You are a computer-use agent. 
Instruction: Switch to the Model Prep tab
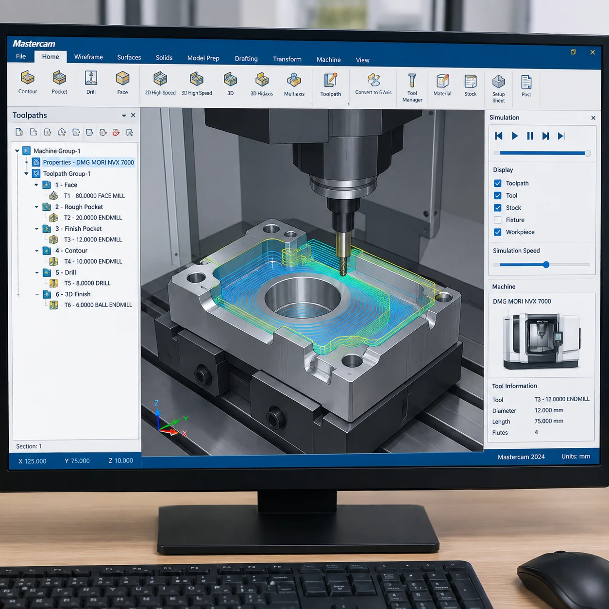(x=203, y=58)
